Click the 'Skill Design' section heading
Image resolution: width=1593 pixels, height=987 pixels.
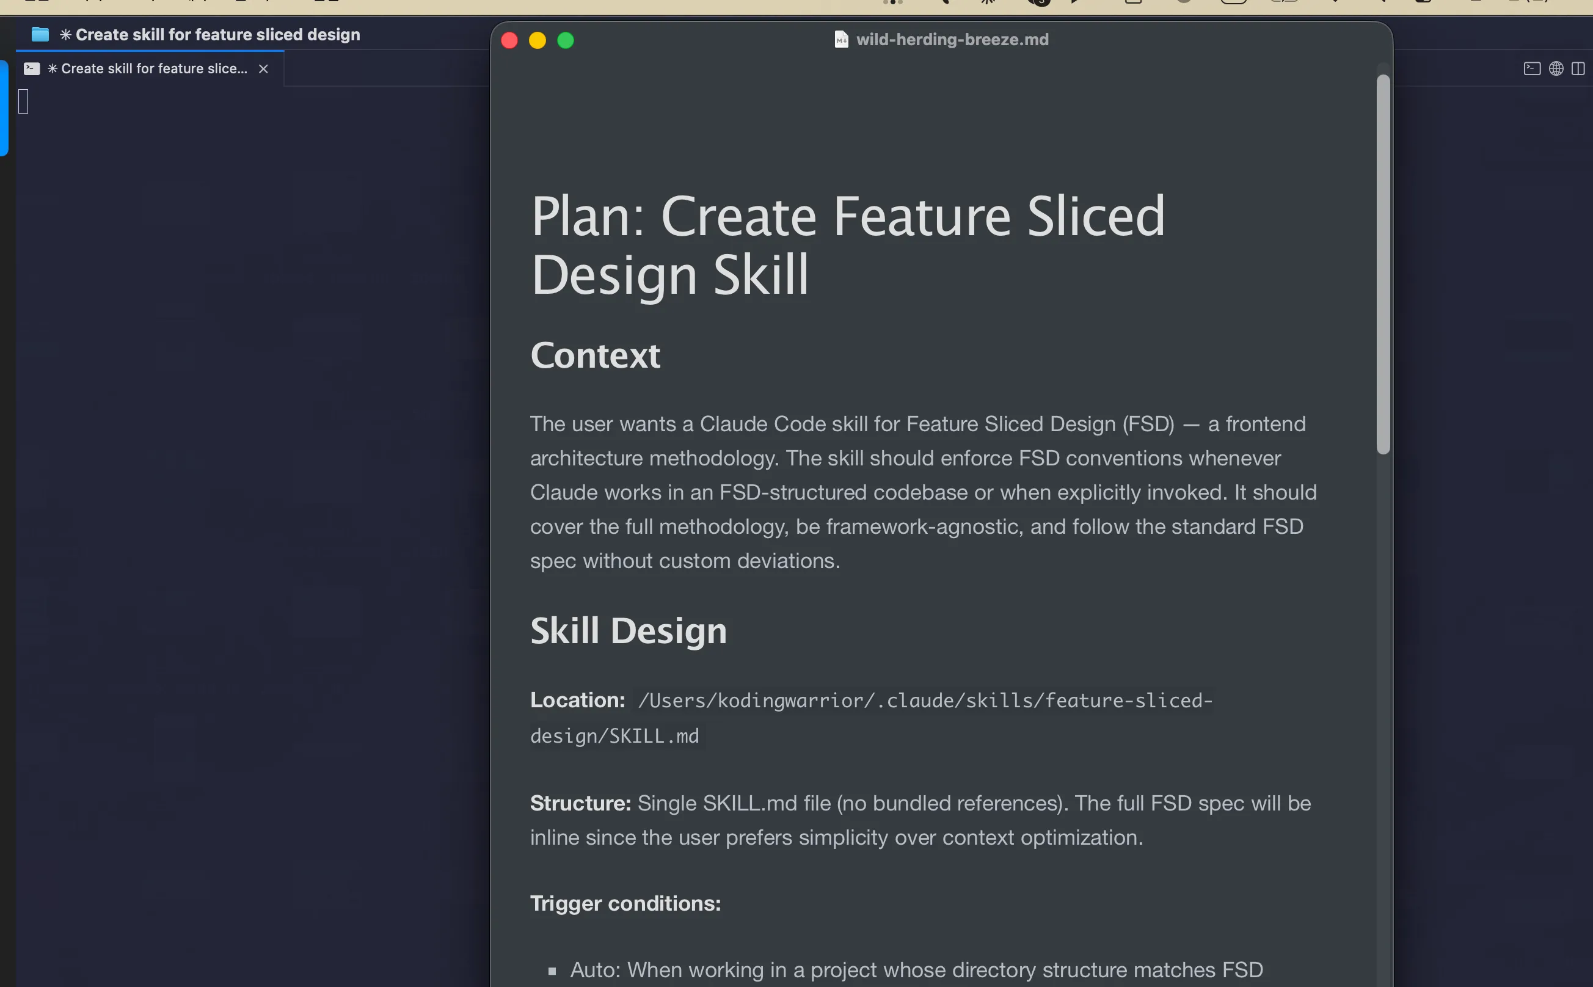click(628, 630)
